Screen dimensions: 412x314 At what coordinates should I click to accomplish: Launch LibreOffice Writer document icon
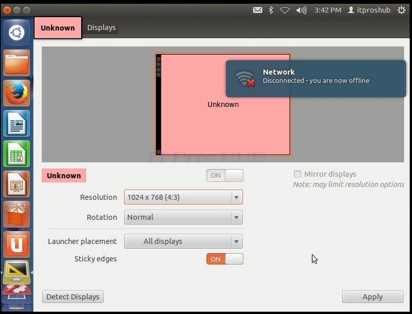pyautogui.click(x=17, y=123)
